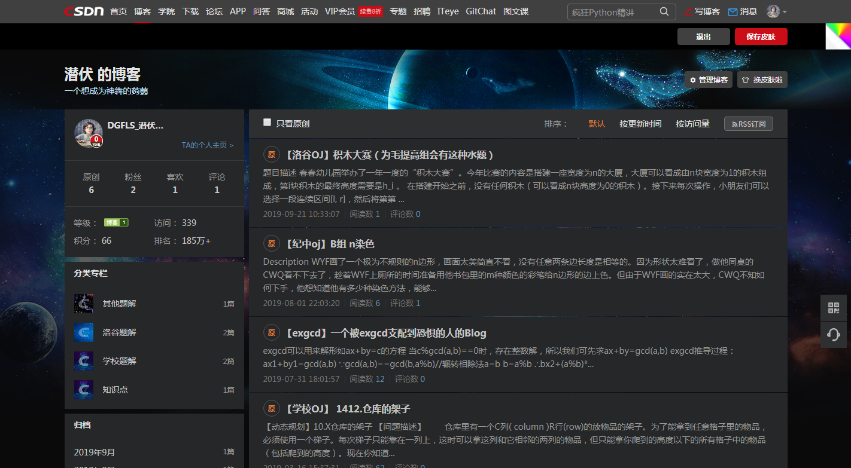Open 知识点 category link
The image size is (851, 468).
point(115,390)
